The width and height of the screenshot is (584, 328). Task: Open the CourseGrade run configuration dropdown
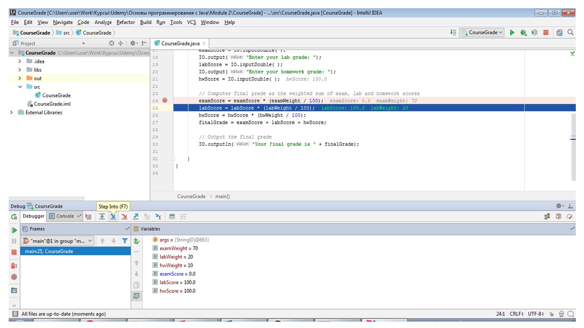coord(482,32)
